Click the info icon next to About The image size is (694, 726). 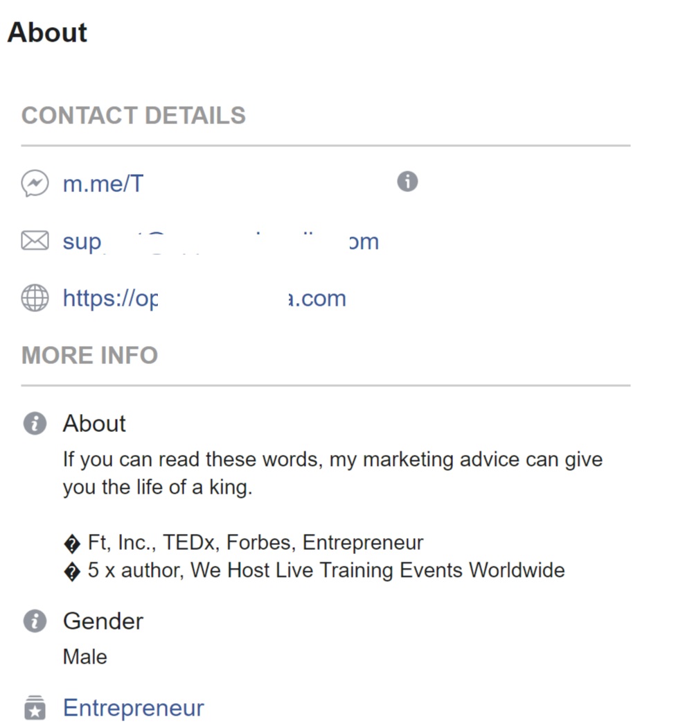click(x=35, y=423)
